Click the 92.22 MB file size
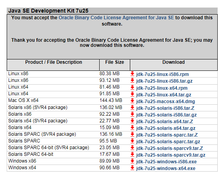This screenshot has width=224, height=172. (x=109, y=114)
